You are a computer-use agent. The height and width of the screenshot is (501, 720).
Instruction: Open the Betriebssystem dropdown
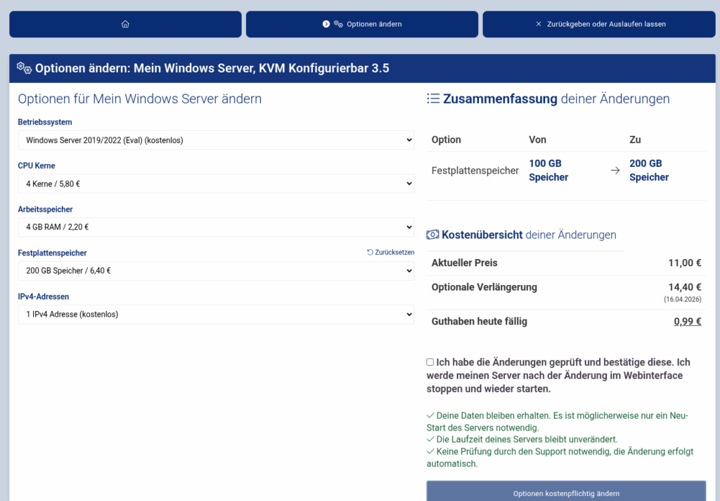(216, 139)
